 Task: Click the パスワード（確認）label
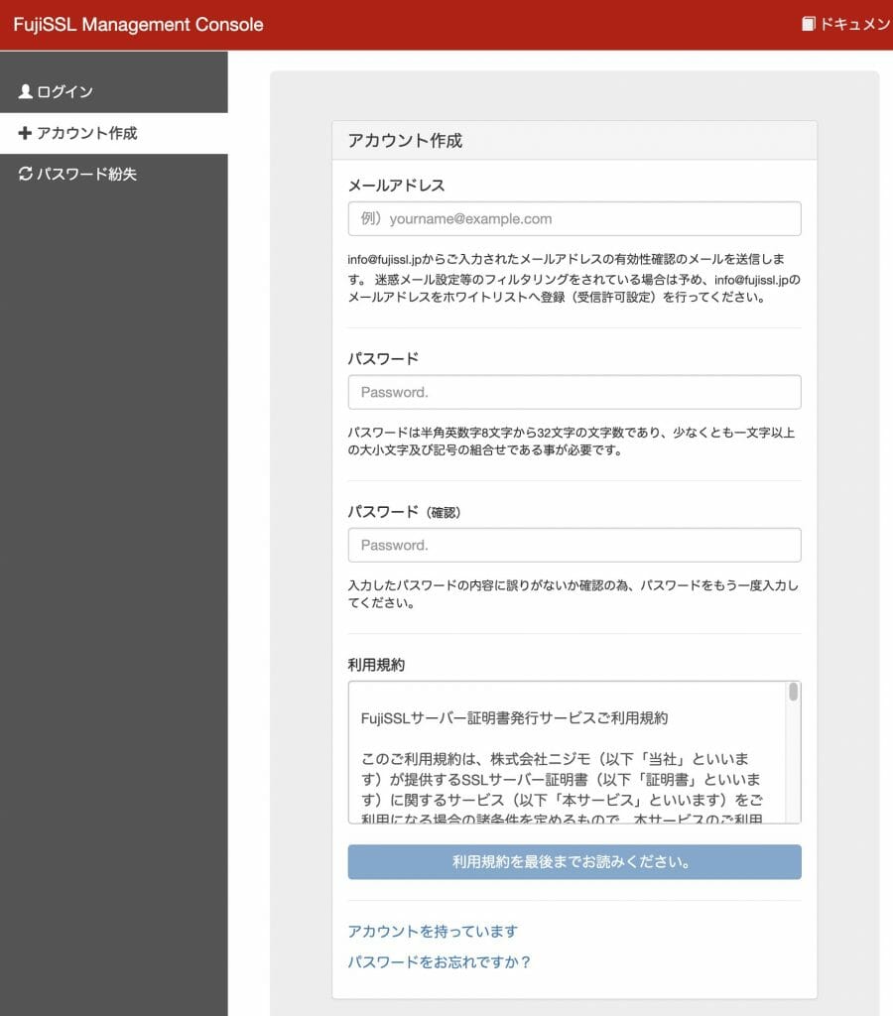tap(405, 512)
